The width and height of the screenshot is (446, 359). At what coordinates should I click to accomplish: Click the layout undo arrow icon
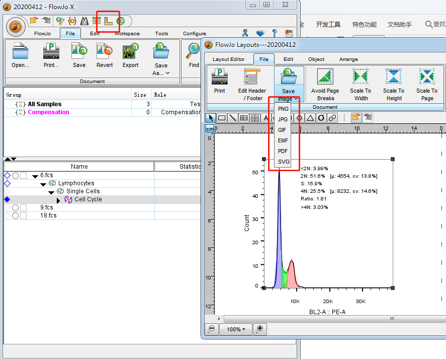356,117
